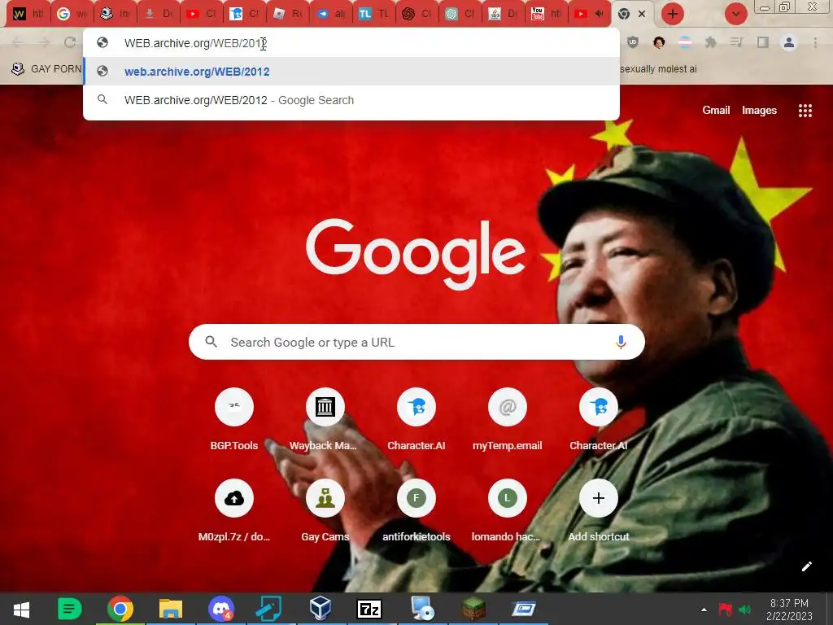The image size is (833, 625).
Task: Open the blue pen app on taskbar
Action: click(x=268, y=609)
